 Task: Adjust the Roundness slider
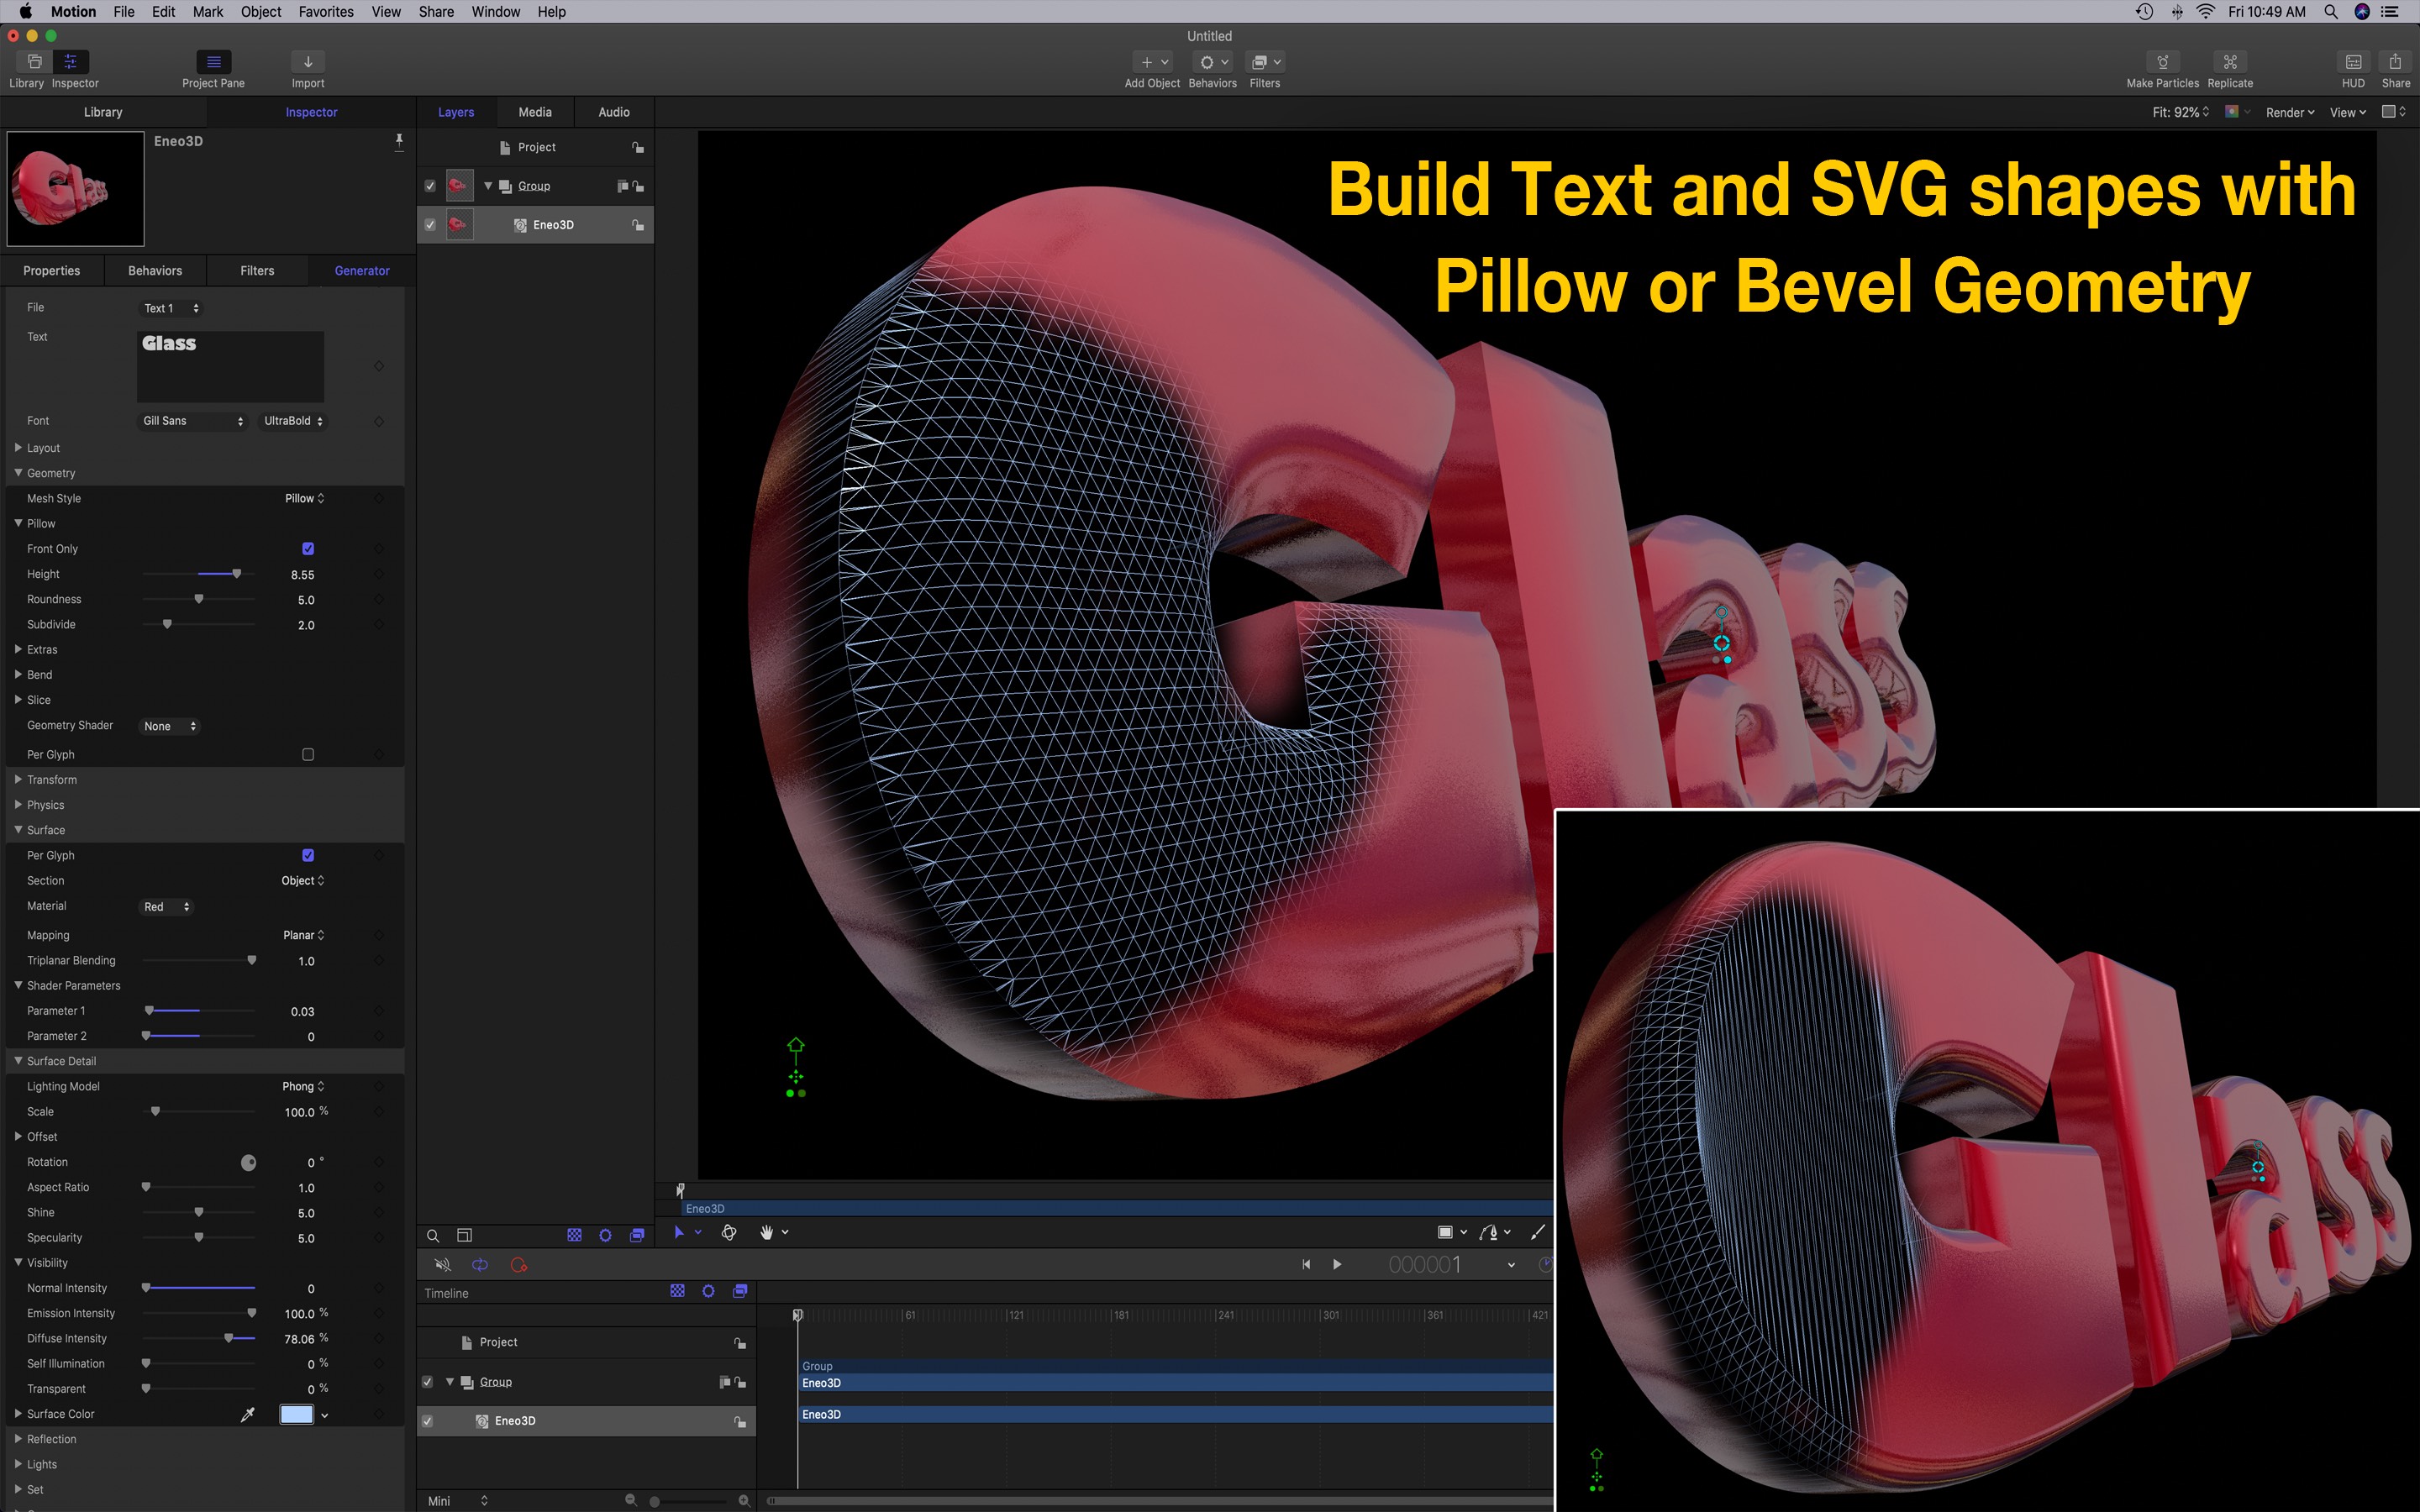199,599
